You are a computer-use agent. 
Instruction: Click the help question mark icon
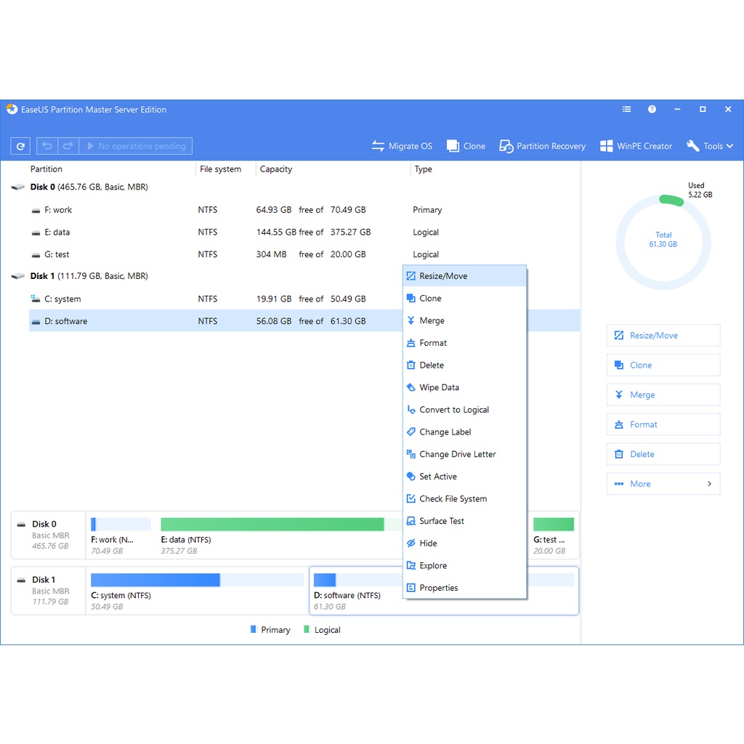click(652, 110)
